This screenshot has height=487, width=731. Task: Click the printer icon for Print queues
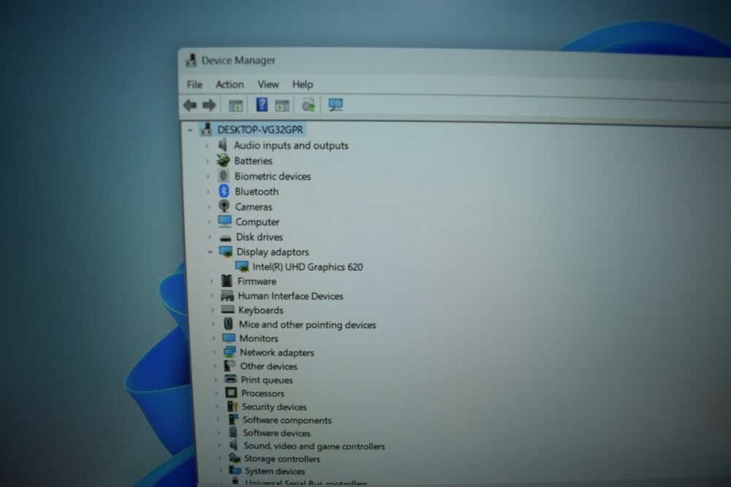pyautogui.click(x=230, y=379)
